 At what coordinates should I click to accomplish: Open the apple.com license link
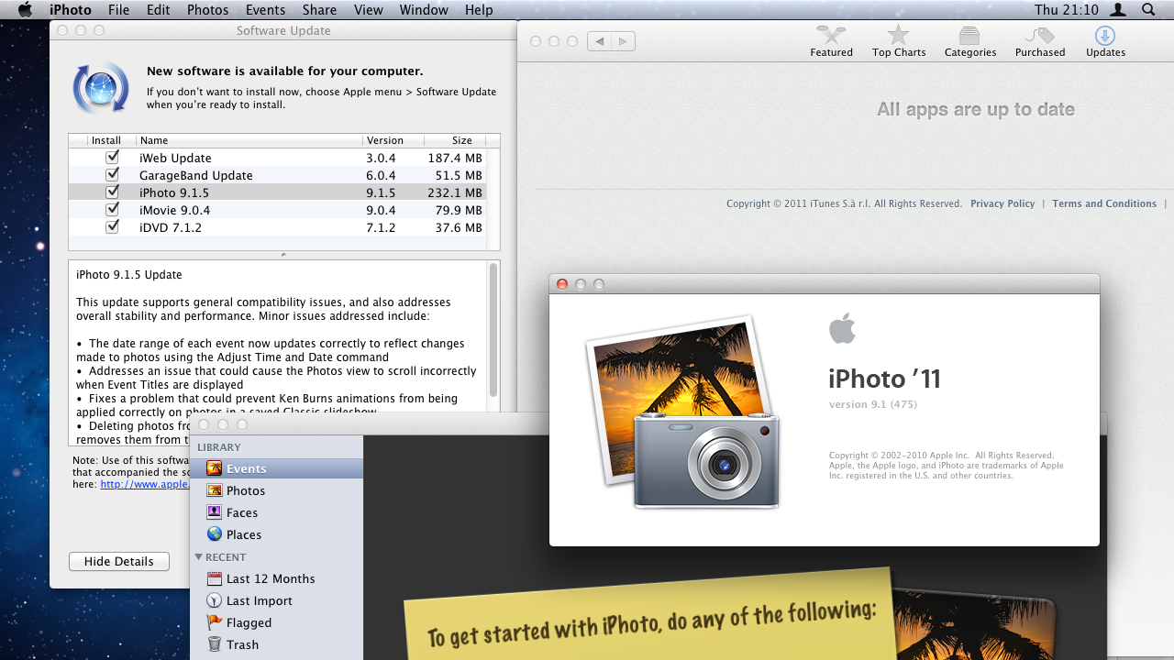point(145,484)
